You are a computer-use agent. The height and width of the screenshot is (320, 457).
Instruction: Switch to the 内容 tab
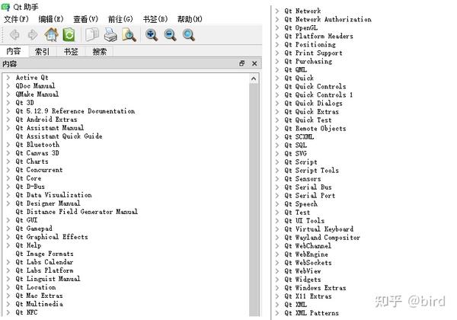point(14,51)
